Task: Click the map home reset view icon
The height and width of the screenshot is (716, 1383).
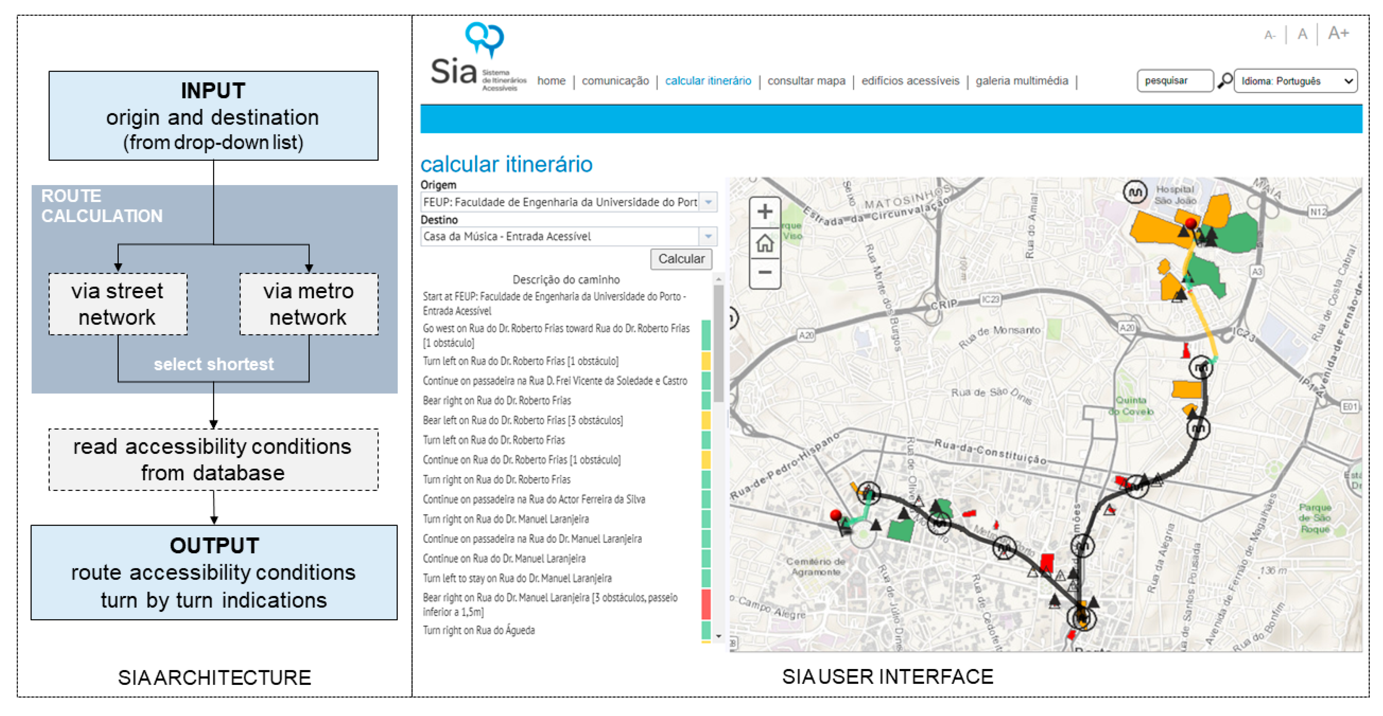Action: pyautogui.click(x=765, y=243)
